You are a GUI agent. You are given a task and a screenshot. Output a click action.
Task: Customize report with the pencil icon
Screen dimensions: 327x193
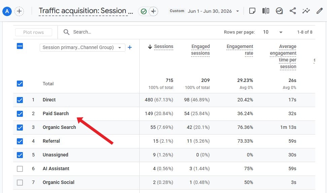point(320,11)
